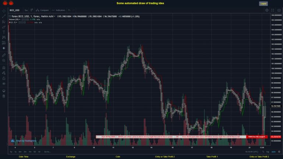
Task: Edit the BCO_USD symbol field
Action: click(15, 10)
